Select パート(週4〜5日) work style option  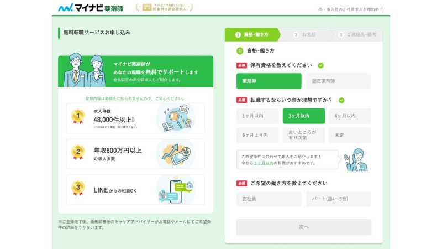click(339, 199)
